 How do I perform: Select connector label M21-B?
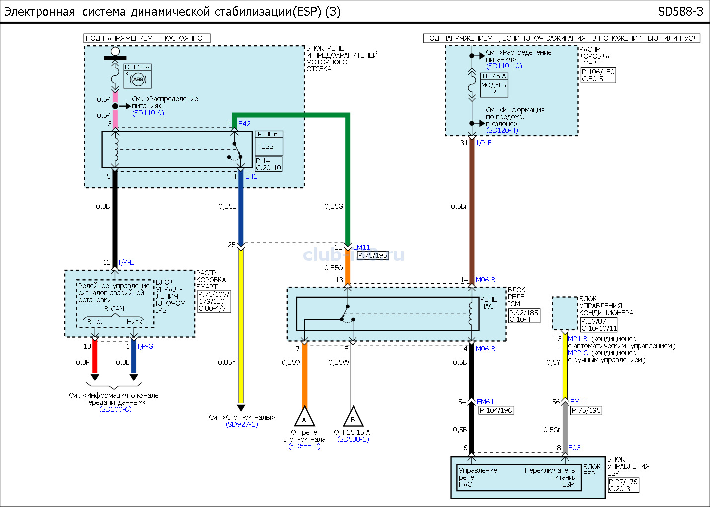pyautogui.click(x=578, y=339)
